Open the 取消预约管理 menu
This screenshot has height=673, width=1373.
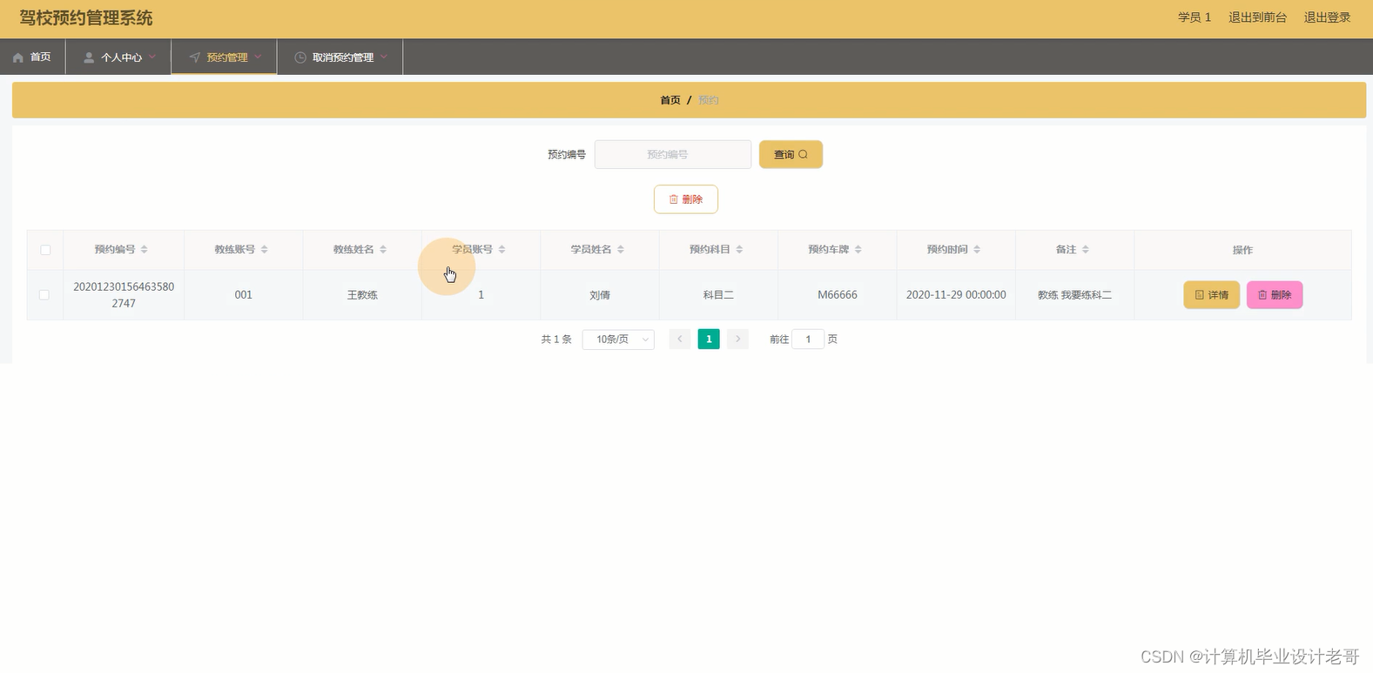click(340, 57)
